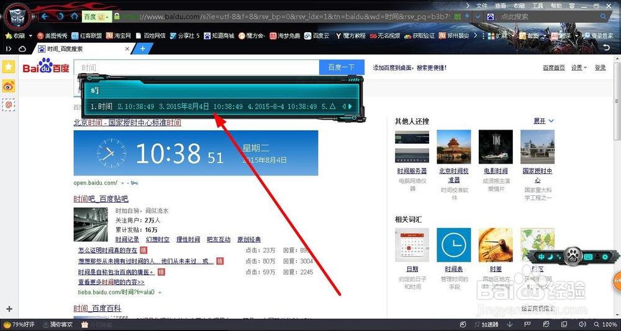The height and width of the screenshot is (331, 621).
Task: Click the magnifier icon in the search box
Action: coord(604,17)
